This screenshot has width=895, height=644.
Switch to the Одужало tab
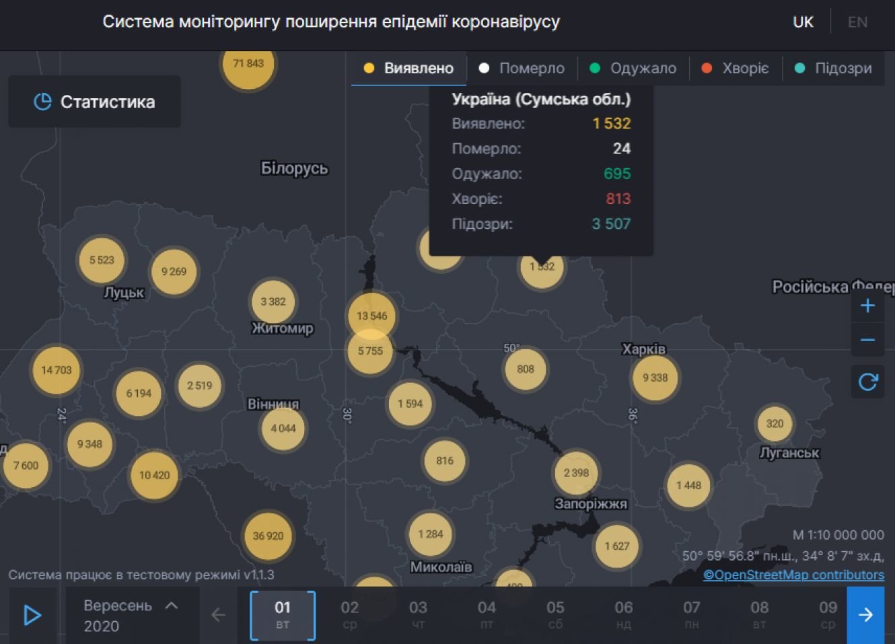[x=633, y=68]
